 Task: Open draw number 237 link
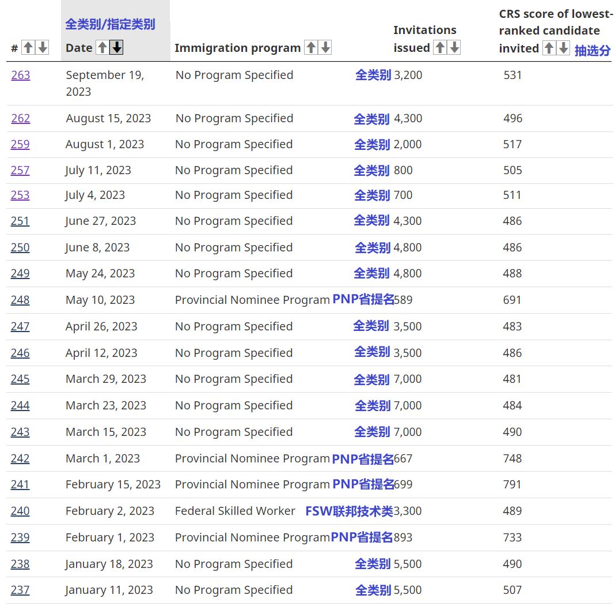20,590
